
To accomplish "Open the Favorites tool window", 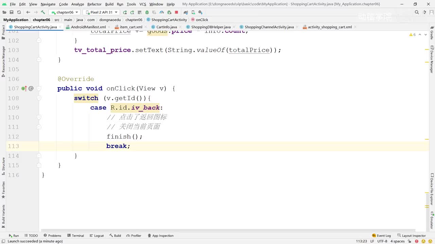I will [3, 190].
